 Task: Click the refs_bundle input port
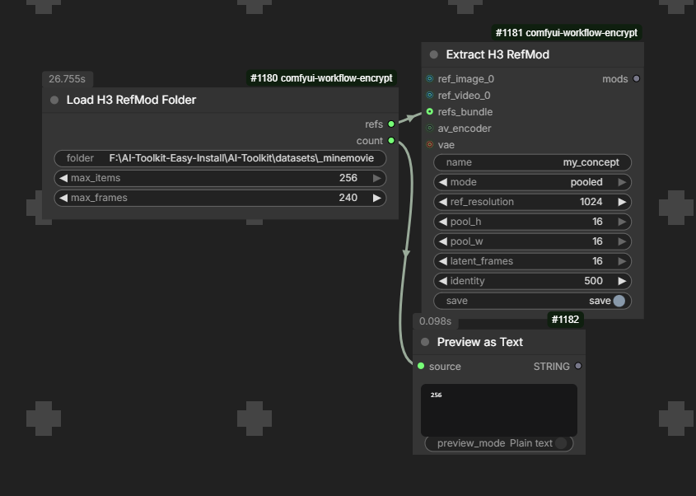point(430,111)
